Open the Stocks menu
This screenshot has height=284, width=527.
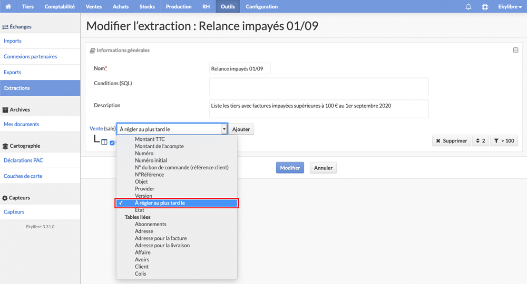(147, 6)
